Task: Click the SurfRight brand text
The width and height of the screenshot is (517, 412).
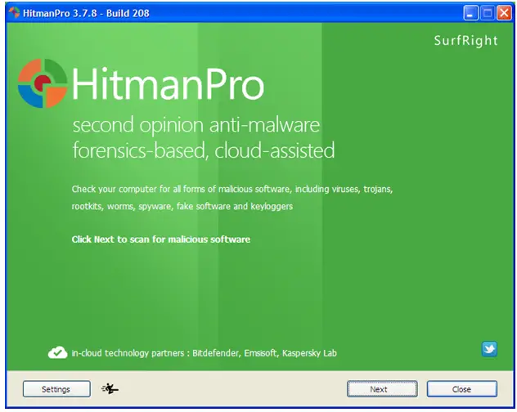Action: (465, 41)
